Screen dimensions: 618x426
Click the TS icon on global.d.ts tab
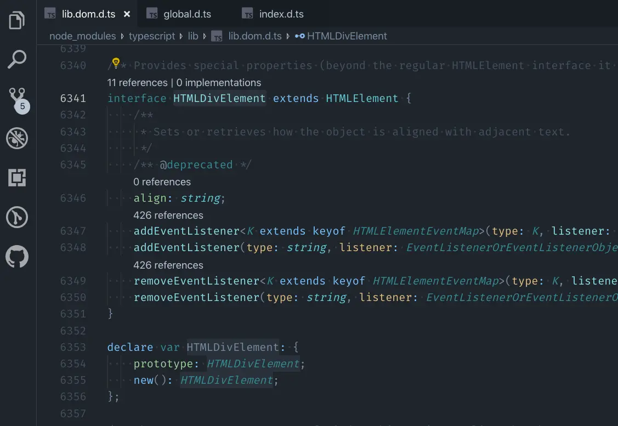[x=152, y=14]
